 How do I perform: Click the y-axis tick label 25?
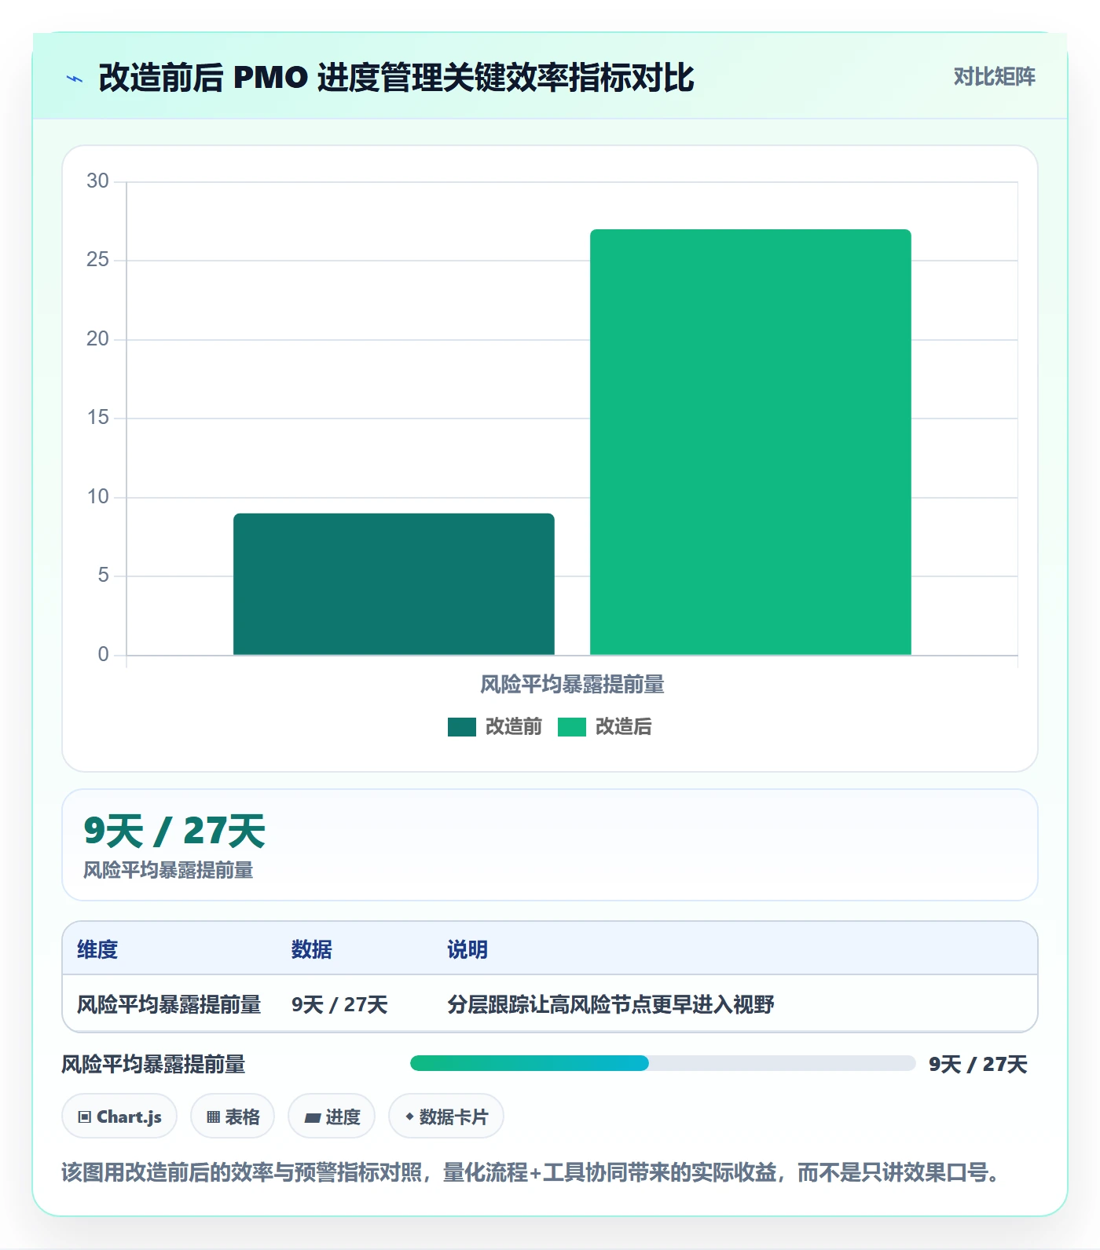[97, 260]
